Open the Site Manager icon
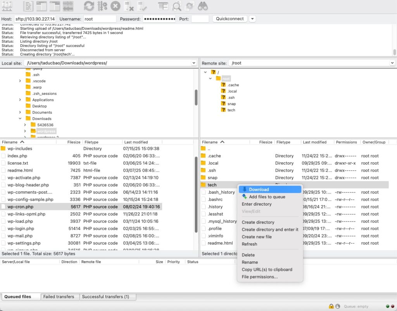397x311 pixels. 7,6
